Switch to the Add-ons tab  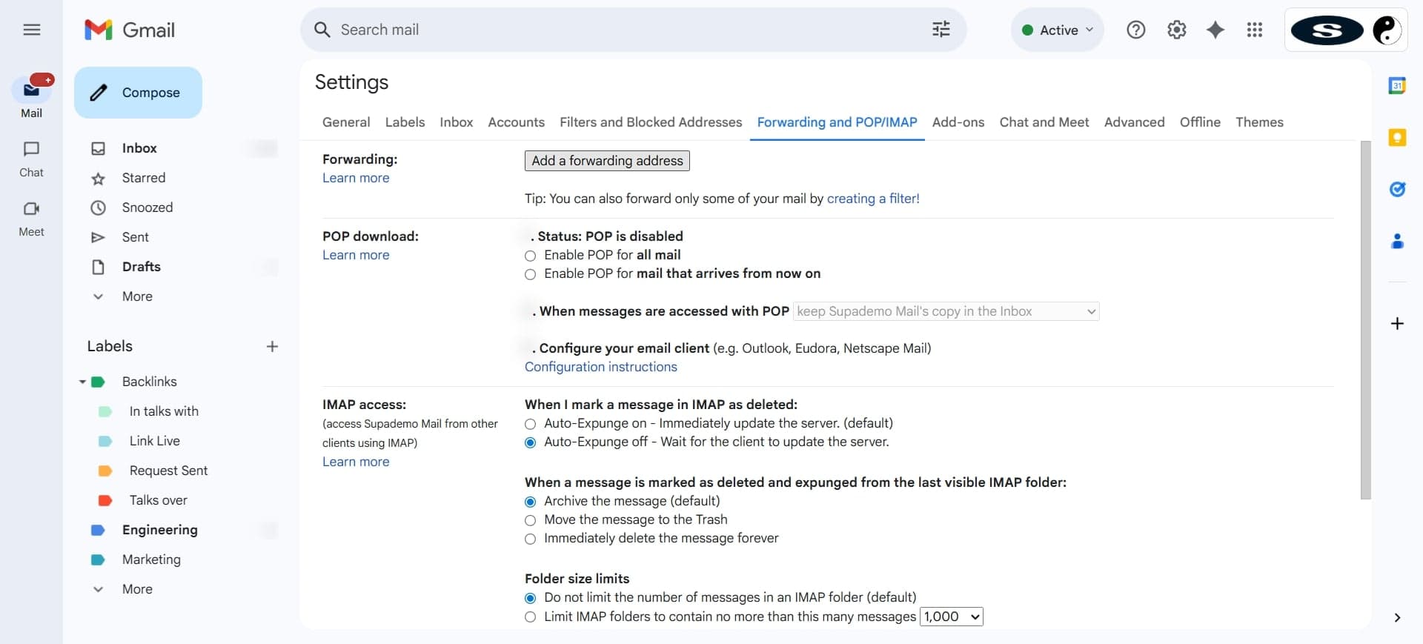[x=958, y=122]
